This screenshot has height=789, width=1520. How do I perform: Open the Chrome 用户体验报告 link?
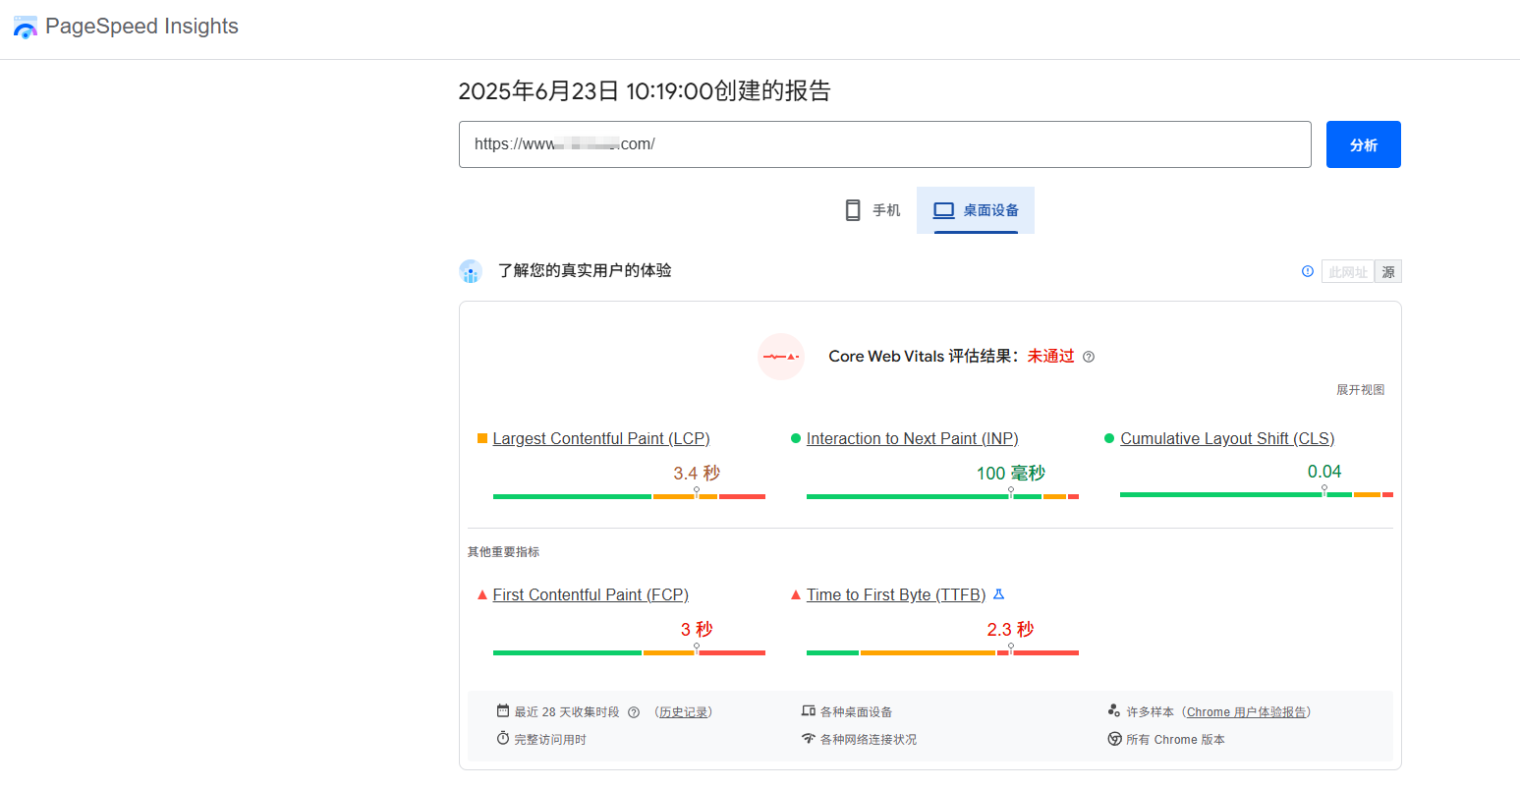click(1247, 711)
